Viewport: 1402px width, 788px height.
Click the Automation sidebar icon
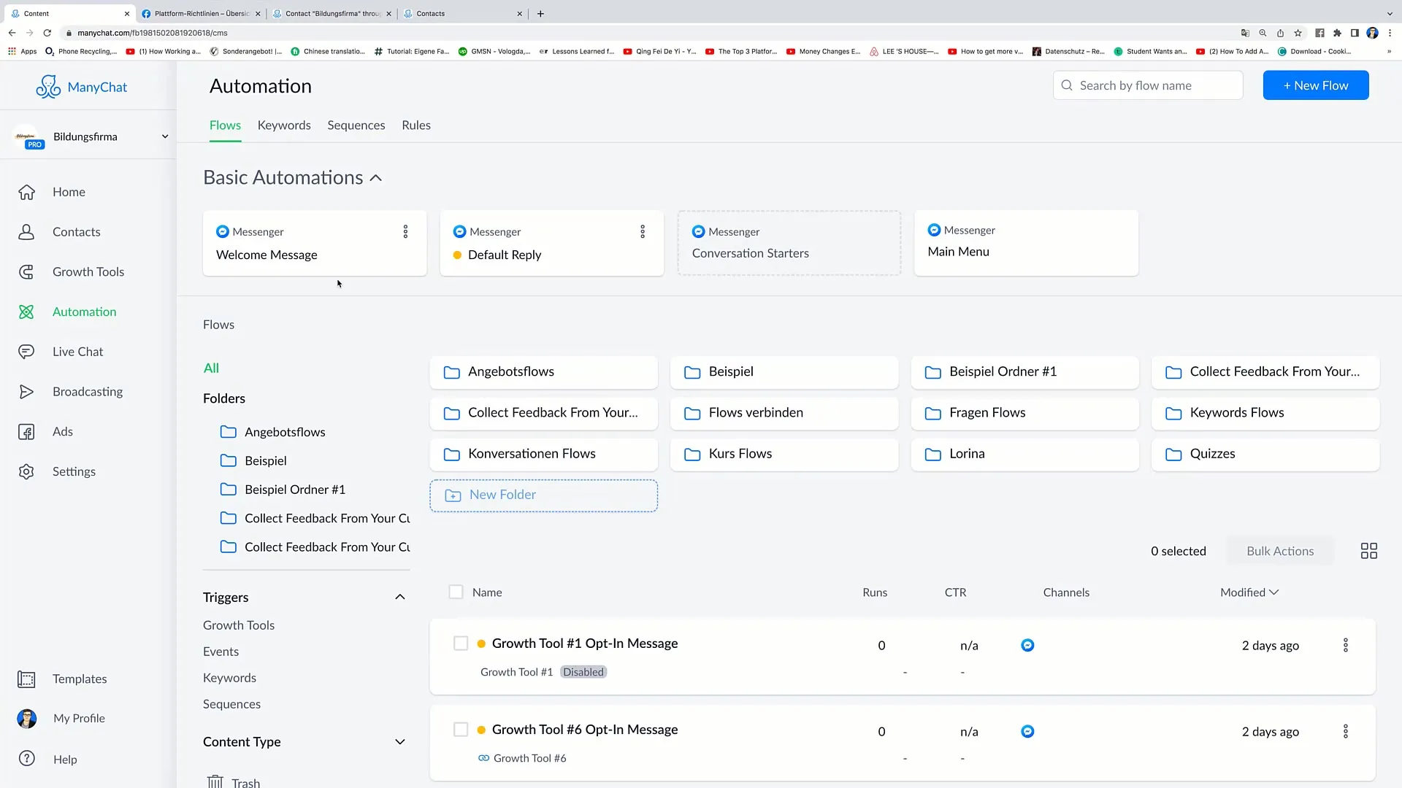[x=26, y=311]
